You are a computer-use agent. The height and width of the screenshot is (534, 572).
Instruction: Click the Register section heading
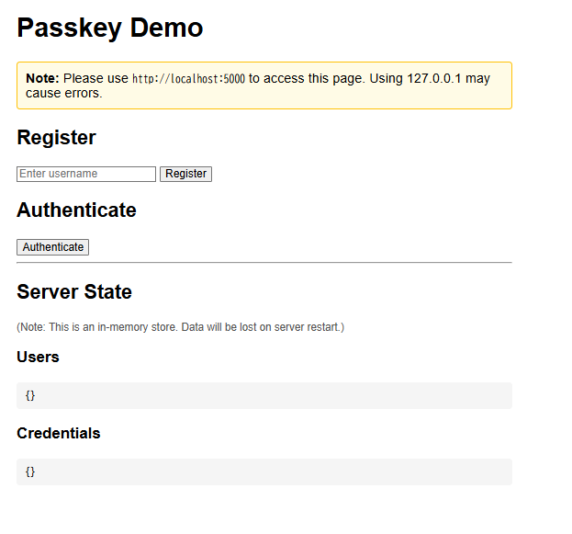click(x=56, y=138)
